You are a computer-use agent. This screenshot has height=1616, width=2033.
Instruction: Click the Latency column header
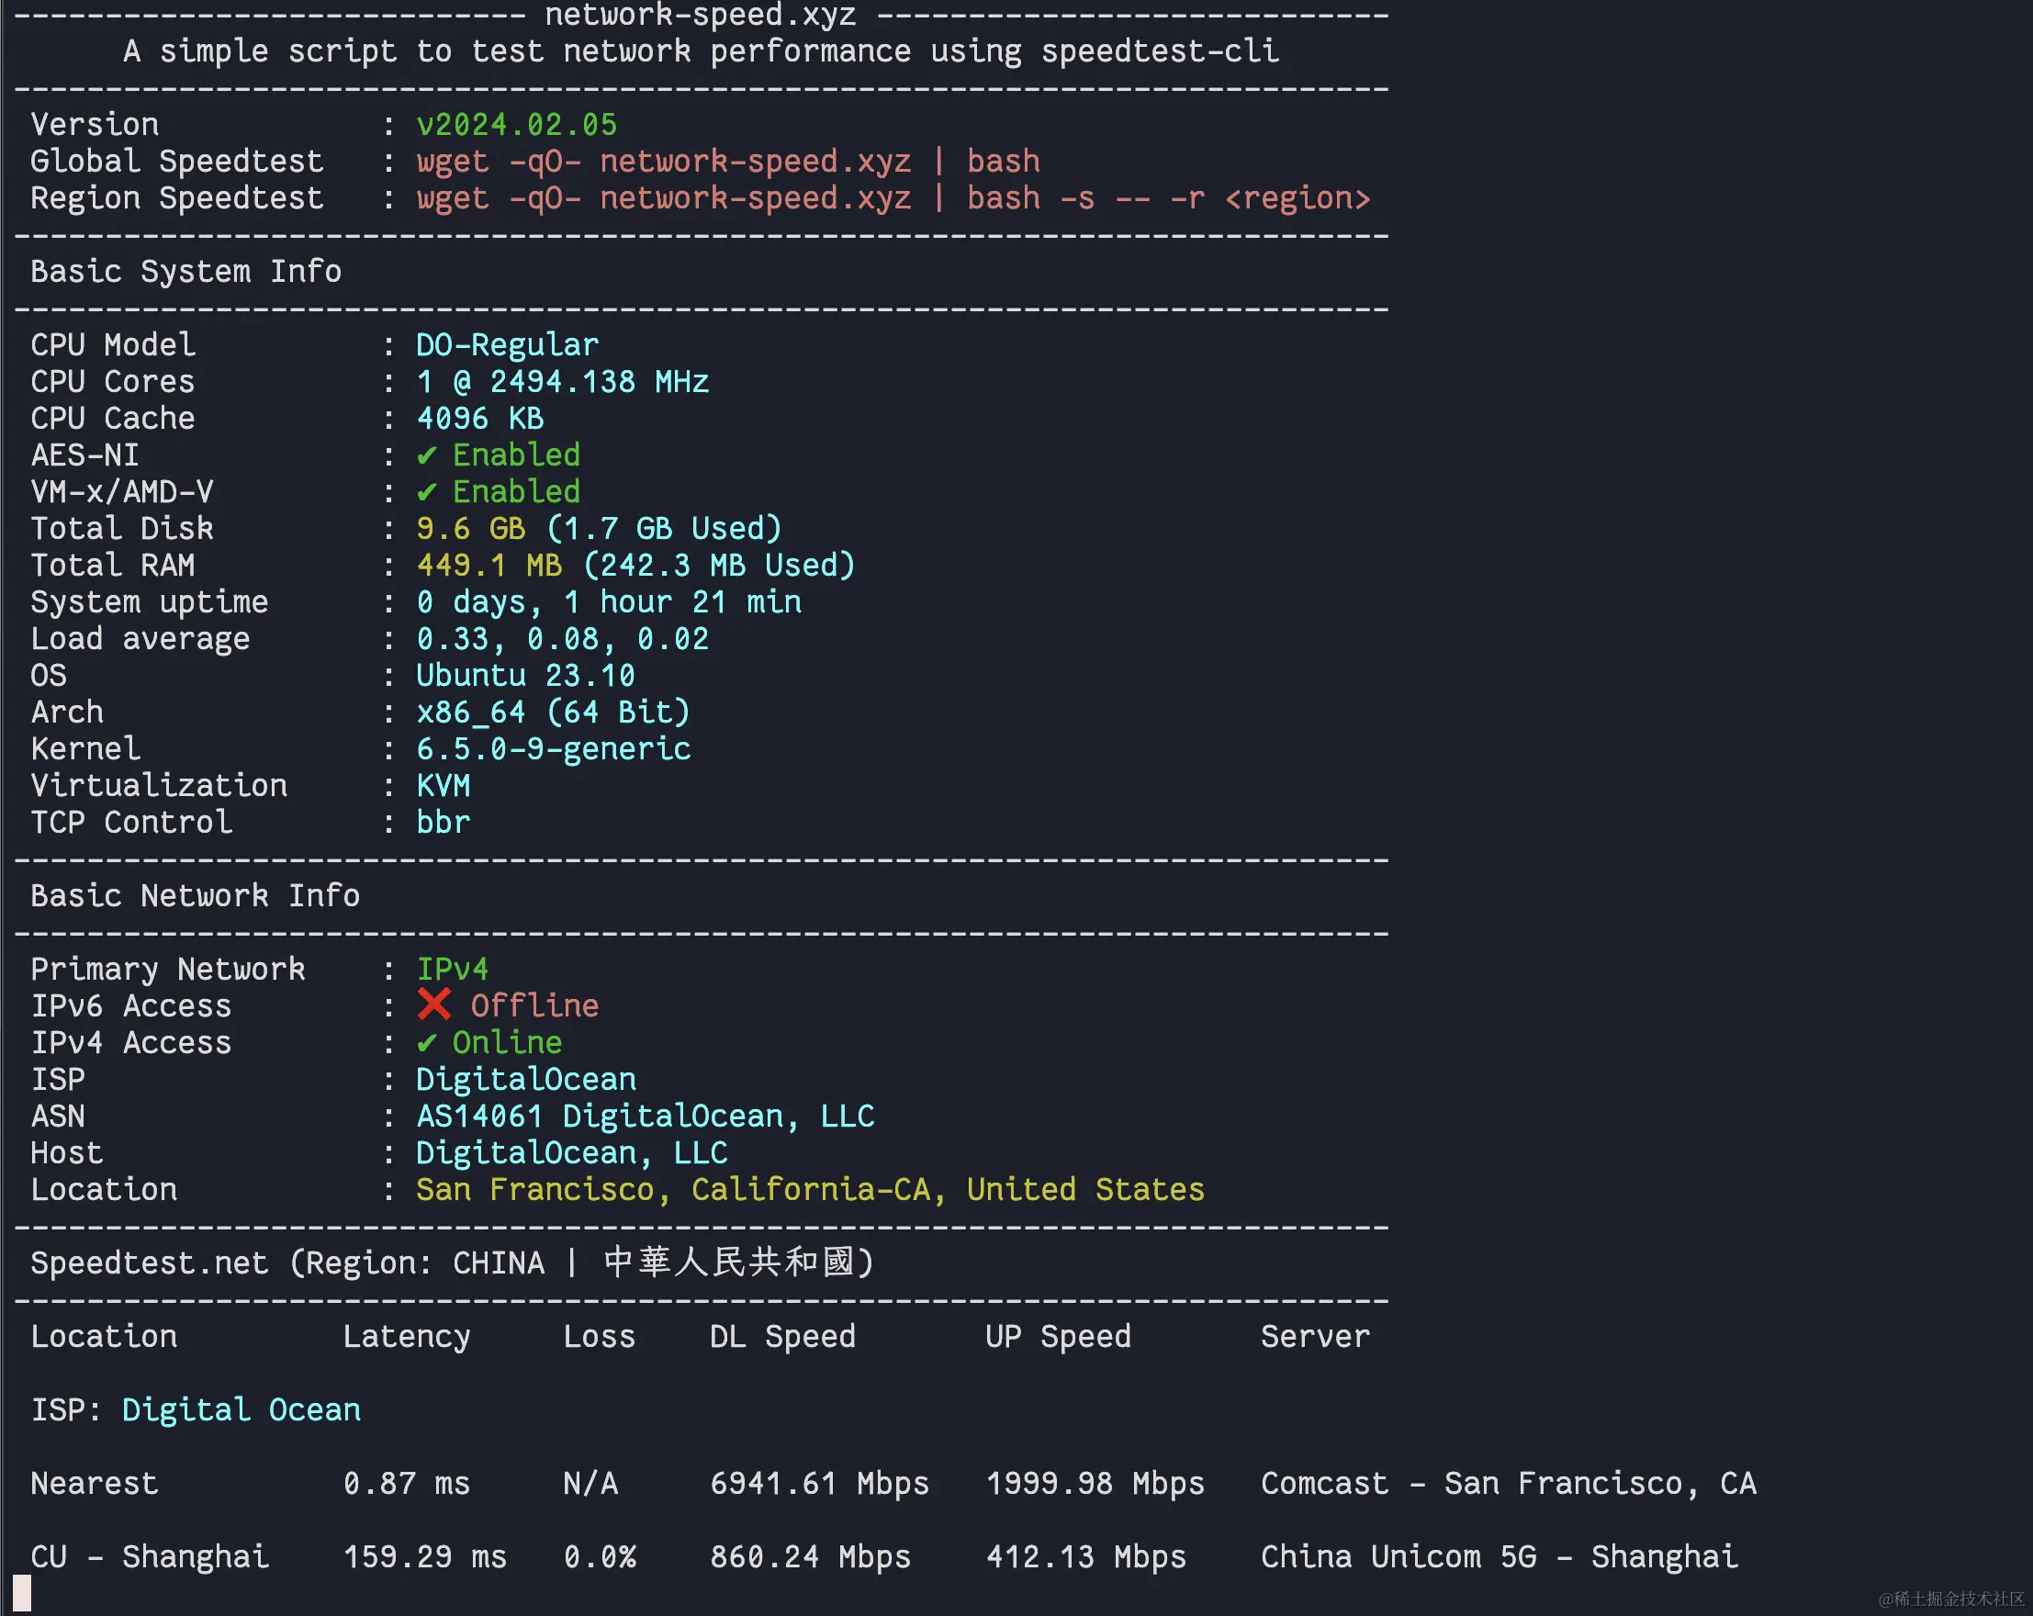(407, 1337)
